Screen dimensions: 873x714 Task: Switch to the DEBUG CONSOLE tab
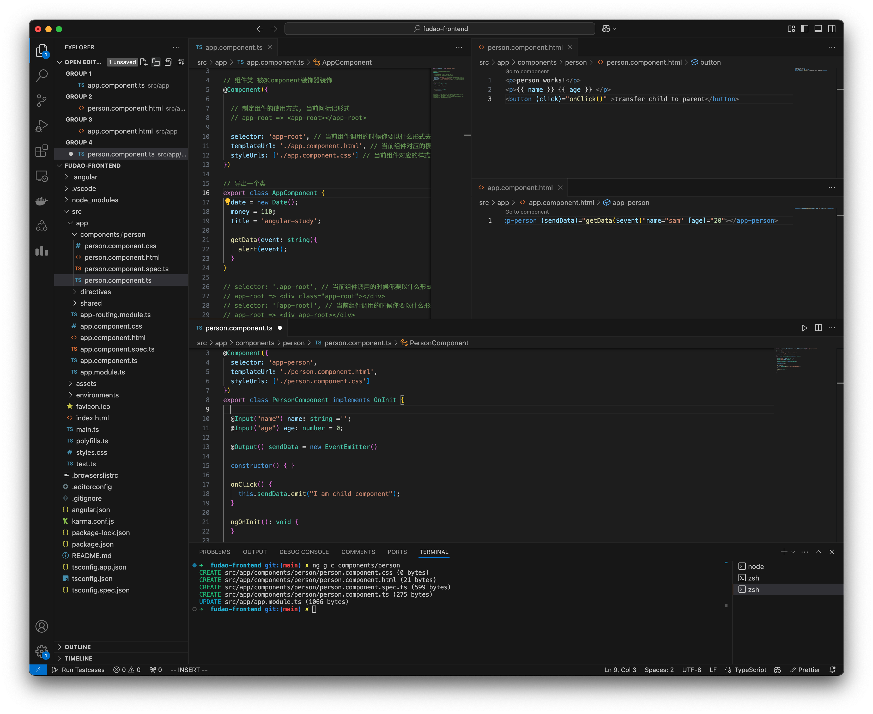tap(304, 552)
